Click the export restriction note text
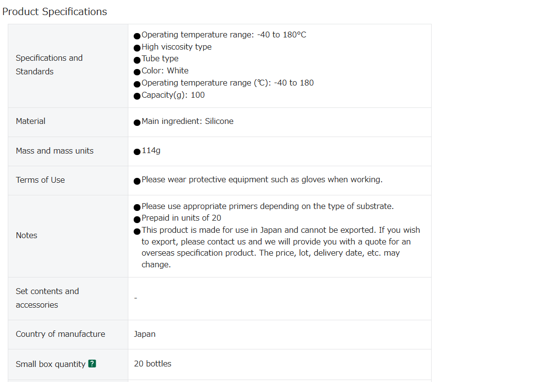 pyautogui.click(x=280, y=247)
